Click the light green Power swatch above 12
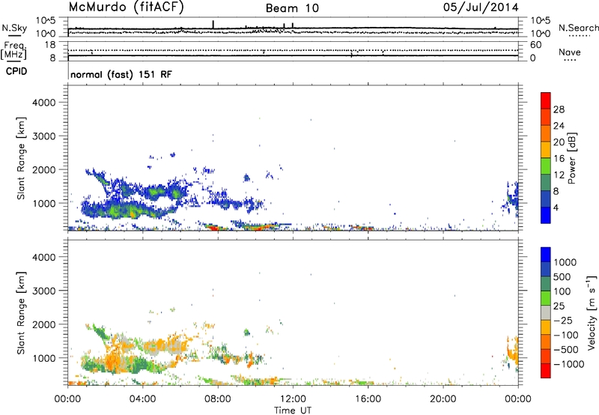Screen dimensions: 599x415 point(546,166)
